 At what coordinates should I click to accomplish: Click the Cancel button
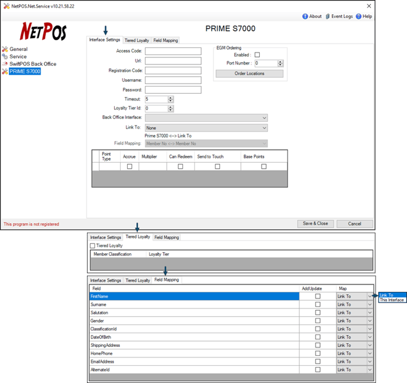tap(354, 224)
